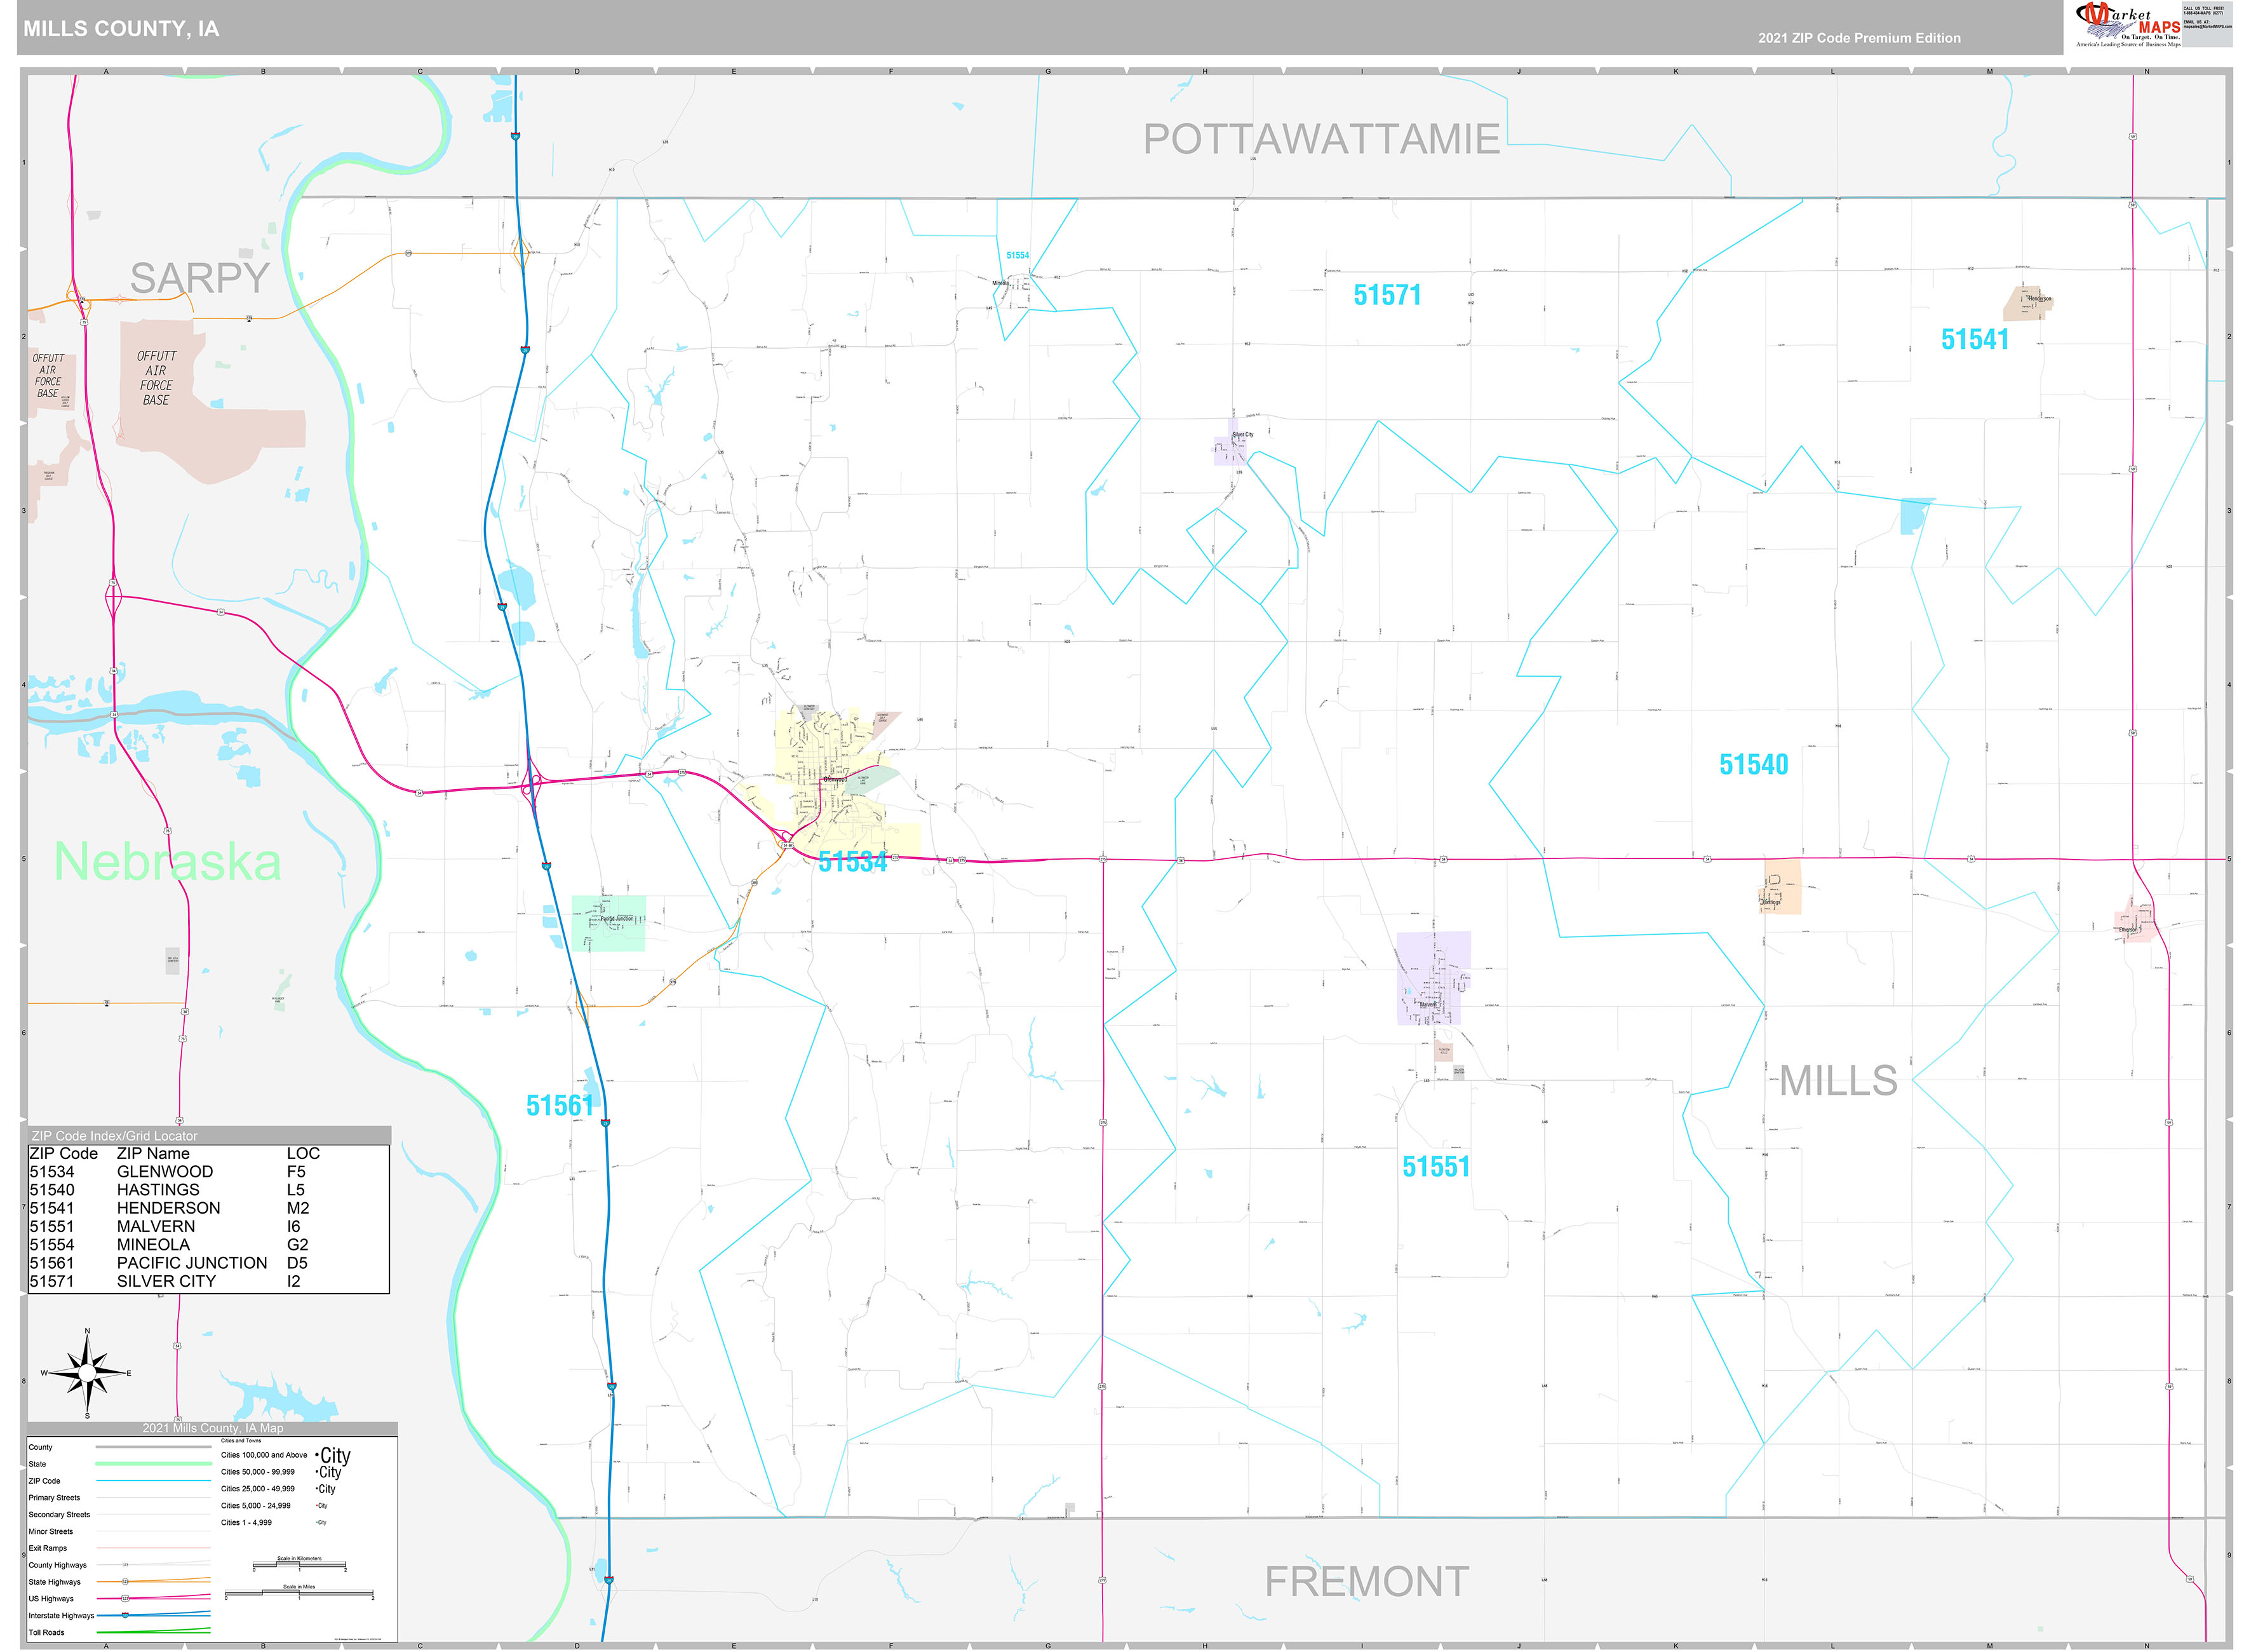Click the 51551 ZIP code map label
Screen dimensions: 2244x1652
1435,1167
